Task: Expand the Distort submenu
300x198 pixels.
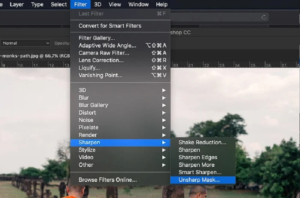Action: (87, 113)
